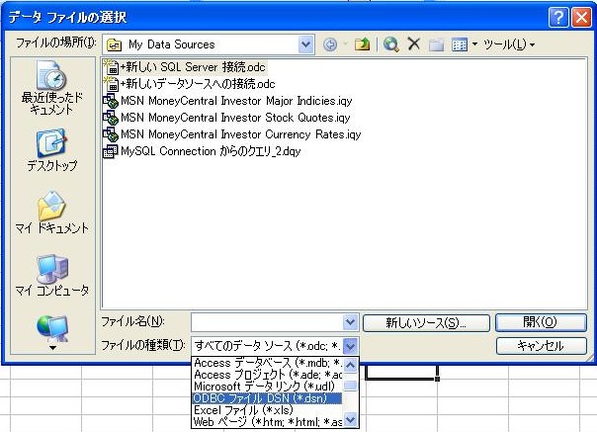The width and height of the screenshot is (597, 432).
Task: Click file type list scroll up arrow
Action: tap(350, 365)
